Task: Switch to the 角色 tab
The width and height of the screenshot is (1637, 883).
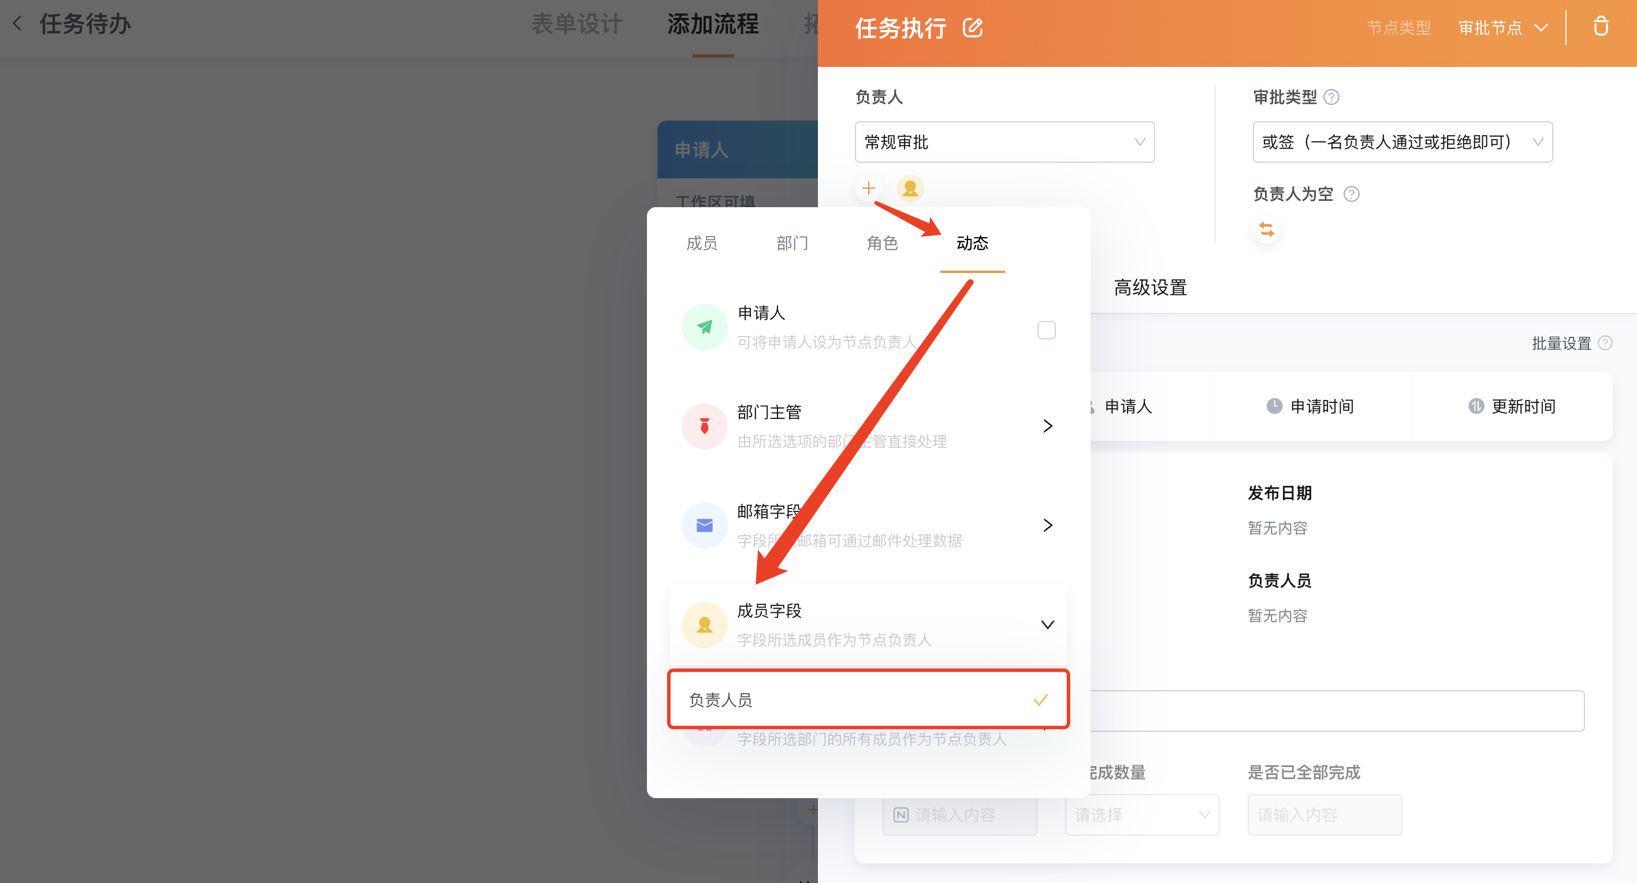Action: coord(882,243)
